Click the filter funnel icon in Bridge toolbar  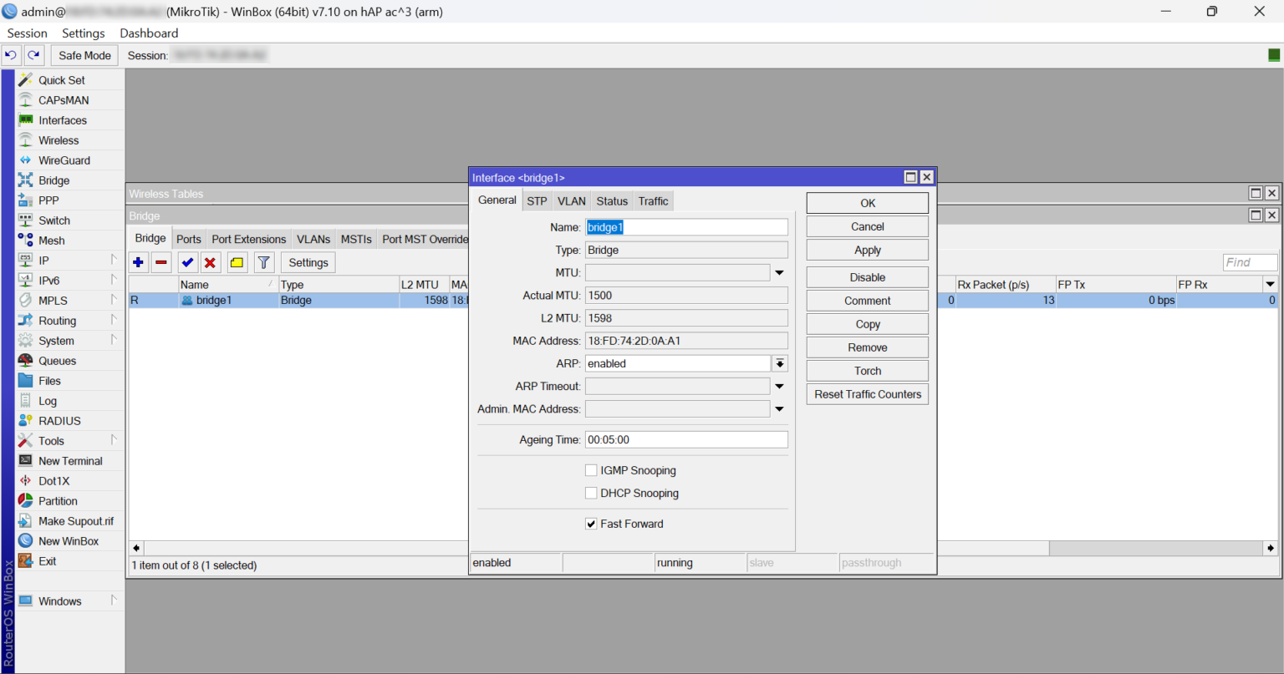pos(263,261)
